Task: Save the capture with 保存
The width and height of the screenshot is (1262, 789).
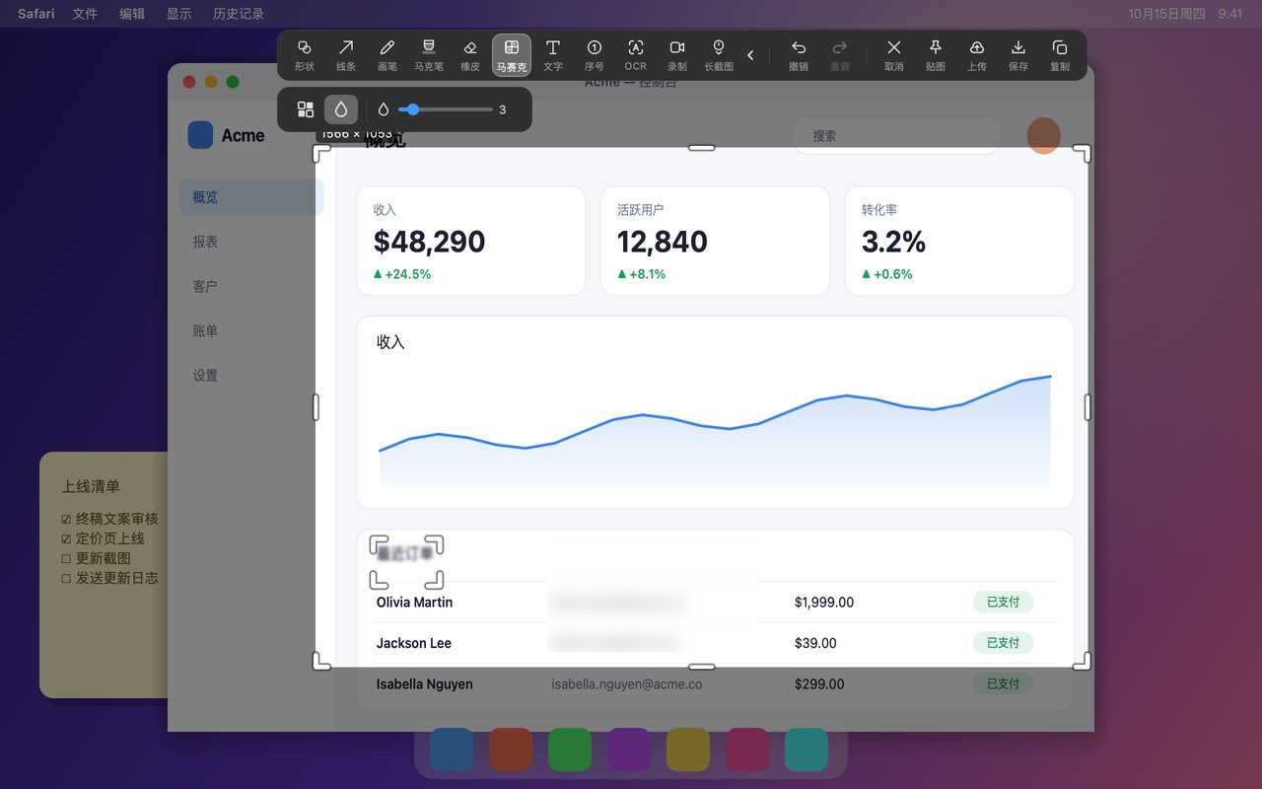Action: click(x=1018, y=55)
